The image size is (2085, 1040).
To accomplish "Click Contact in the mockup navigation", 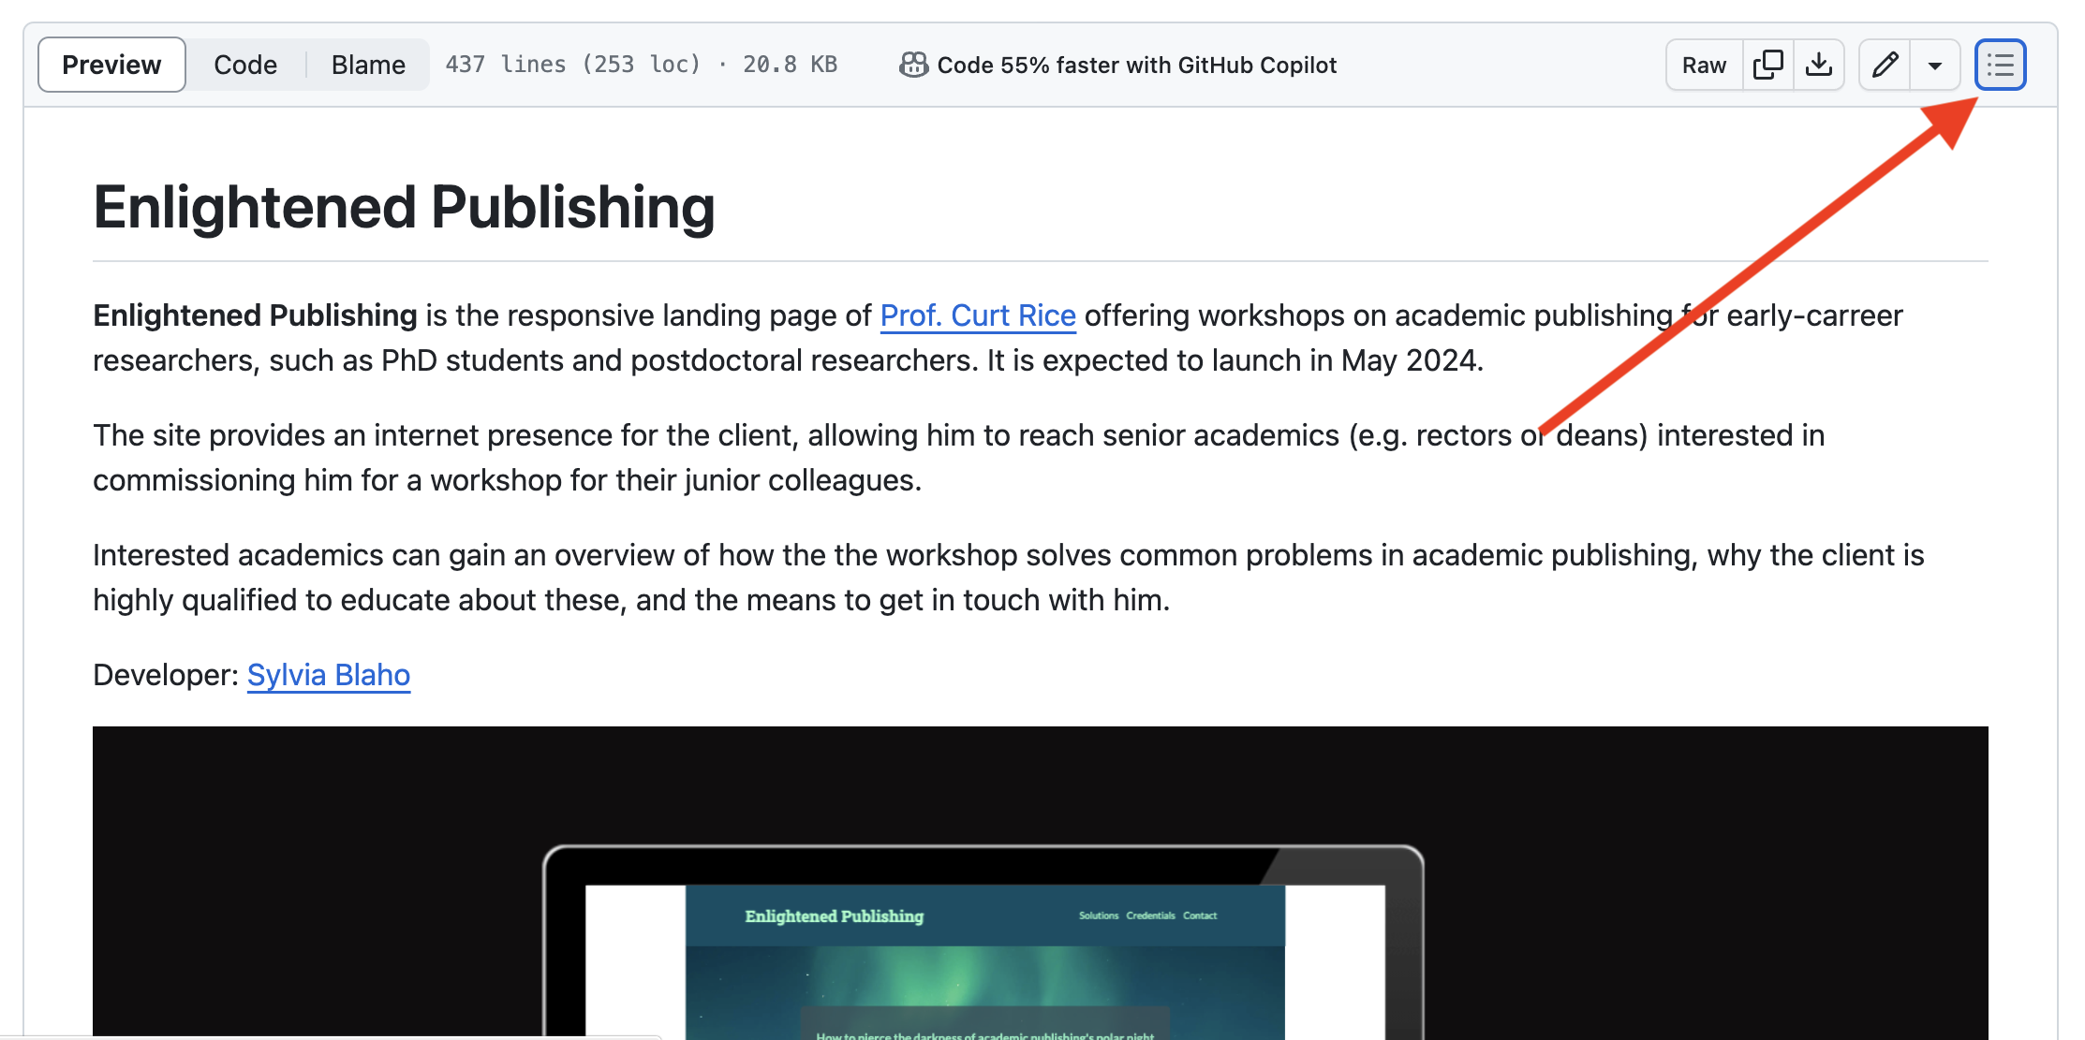I will point(1199,915).
